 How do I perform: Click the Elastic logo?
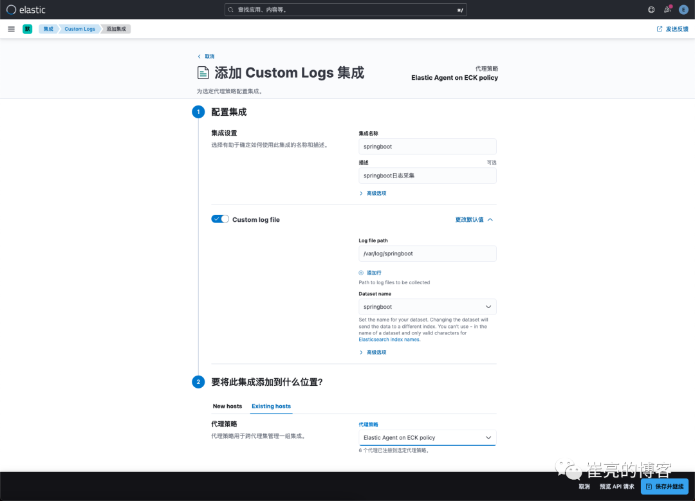coord(26,10)
